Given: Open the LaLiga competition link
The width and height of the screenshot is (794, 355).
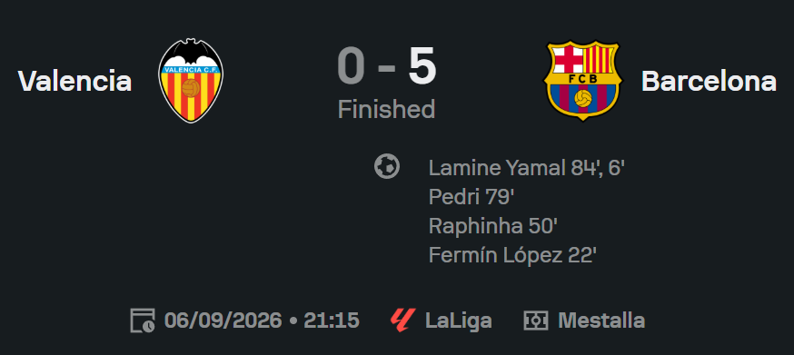Looking at the screenshot, I should point(458,320).
